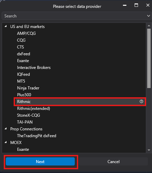The image size is (152, 173).
Task: Collapse the MOEX group
Action: coord(5,142)
